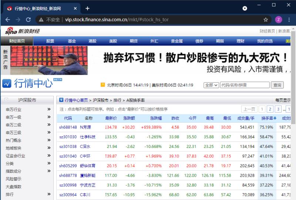Open the 外汇 nav menu
This screenshot has width=296, height=200.
[x=154, y=41]
